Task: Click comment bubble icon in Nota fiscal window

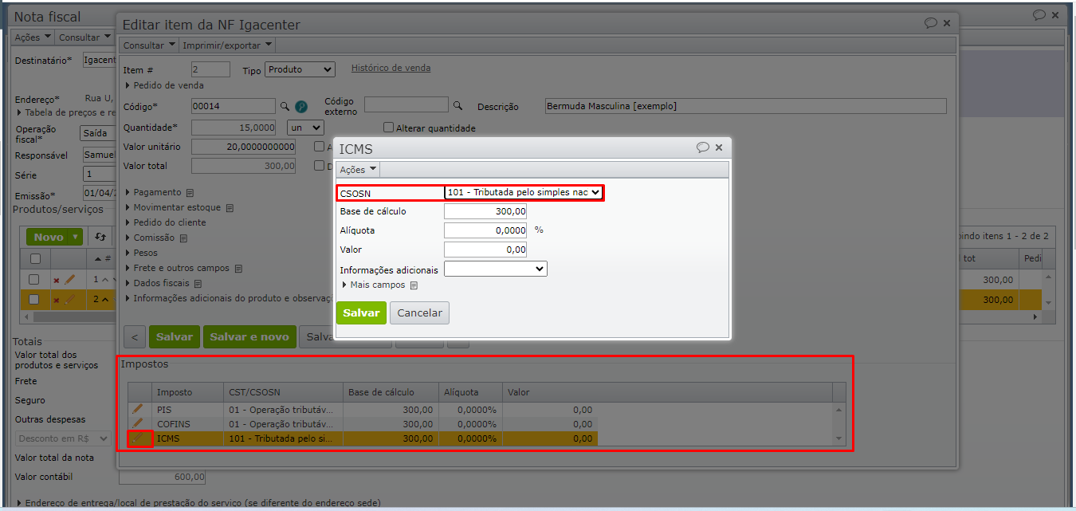Action: click(x=1039, y=14)
